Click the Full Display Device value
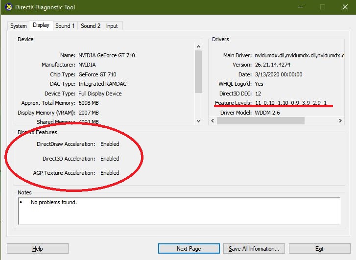Viewport: 356px width, 260px height. coord(100,94)
